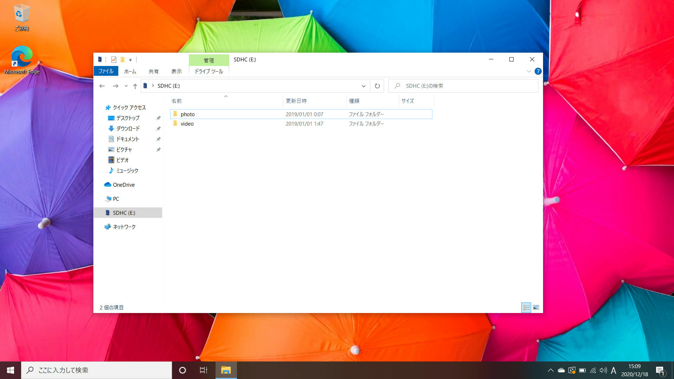Open Task View on the taskbar
Screen dimensions: 674x379
pos(204,370)
